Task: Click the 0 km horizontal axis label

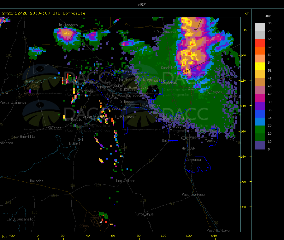Action: tap(38, 236)
